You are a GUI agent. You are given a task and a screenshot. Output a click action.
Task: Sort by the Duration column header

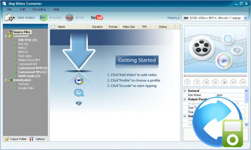(97, 27)
